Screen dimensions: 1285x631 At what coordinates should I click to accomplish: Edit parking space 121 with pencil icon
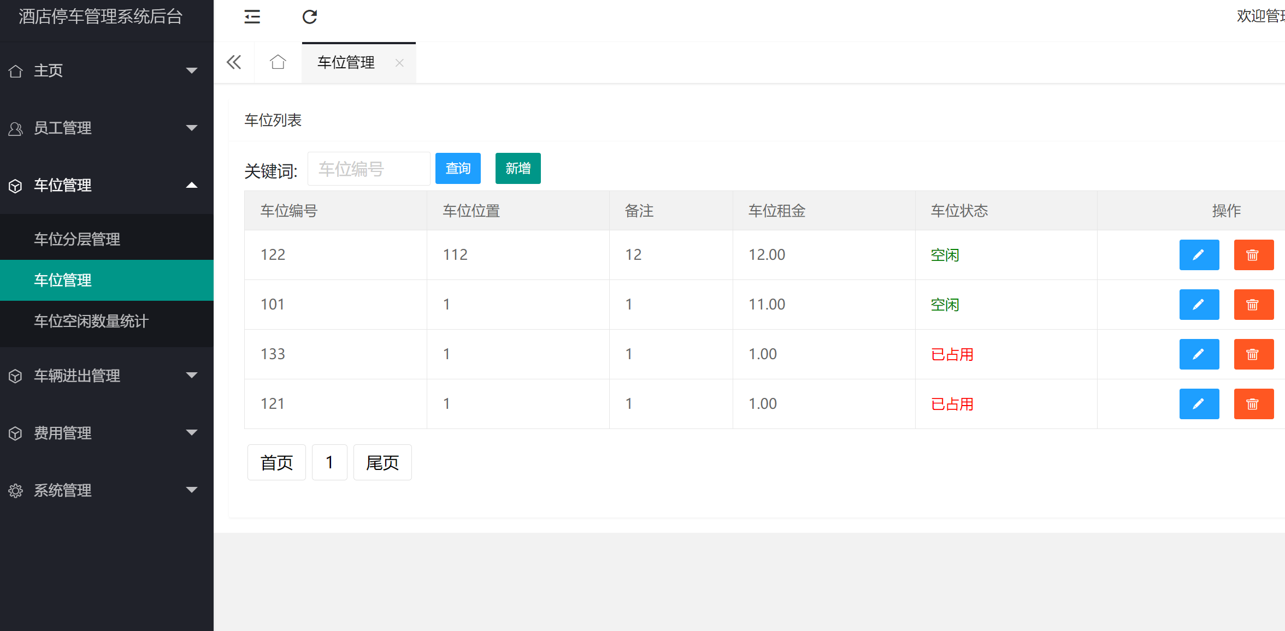coord(1199,404)
